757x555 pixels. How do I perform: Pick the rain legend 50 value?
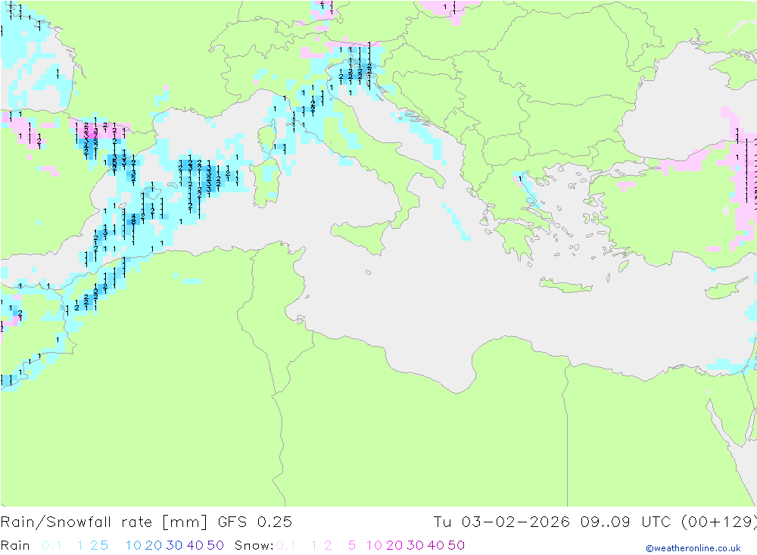215,545
